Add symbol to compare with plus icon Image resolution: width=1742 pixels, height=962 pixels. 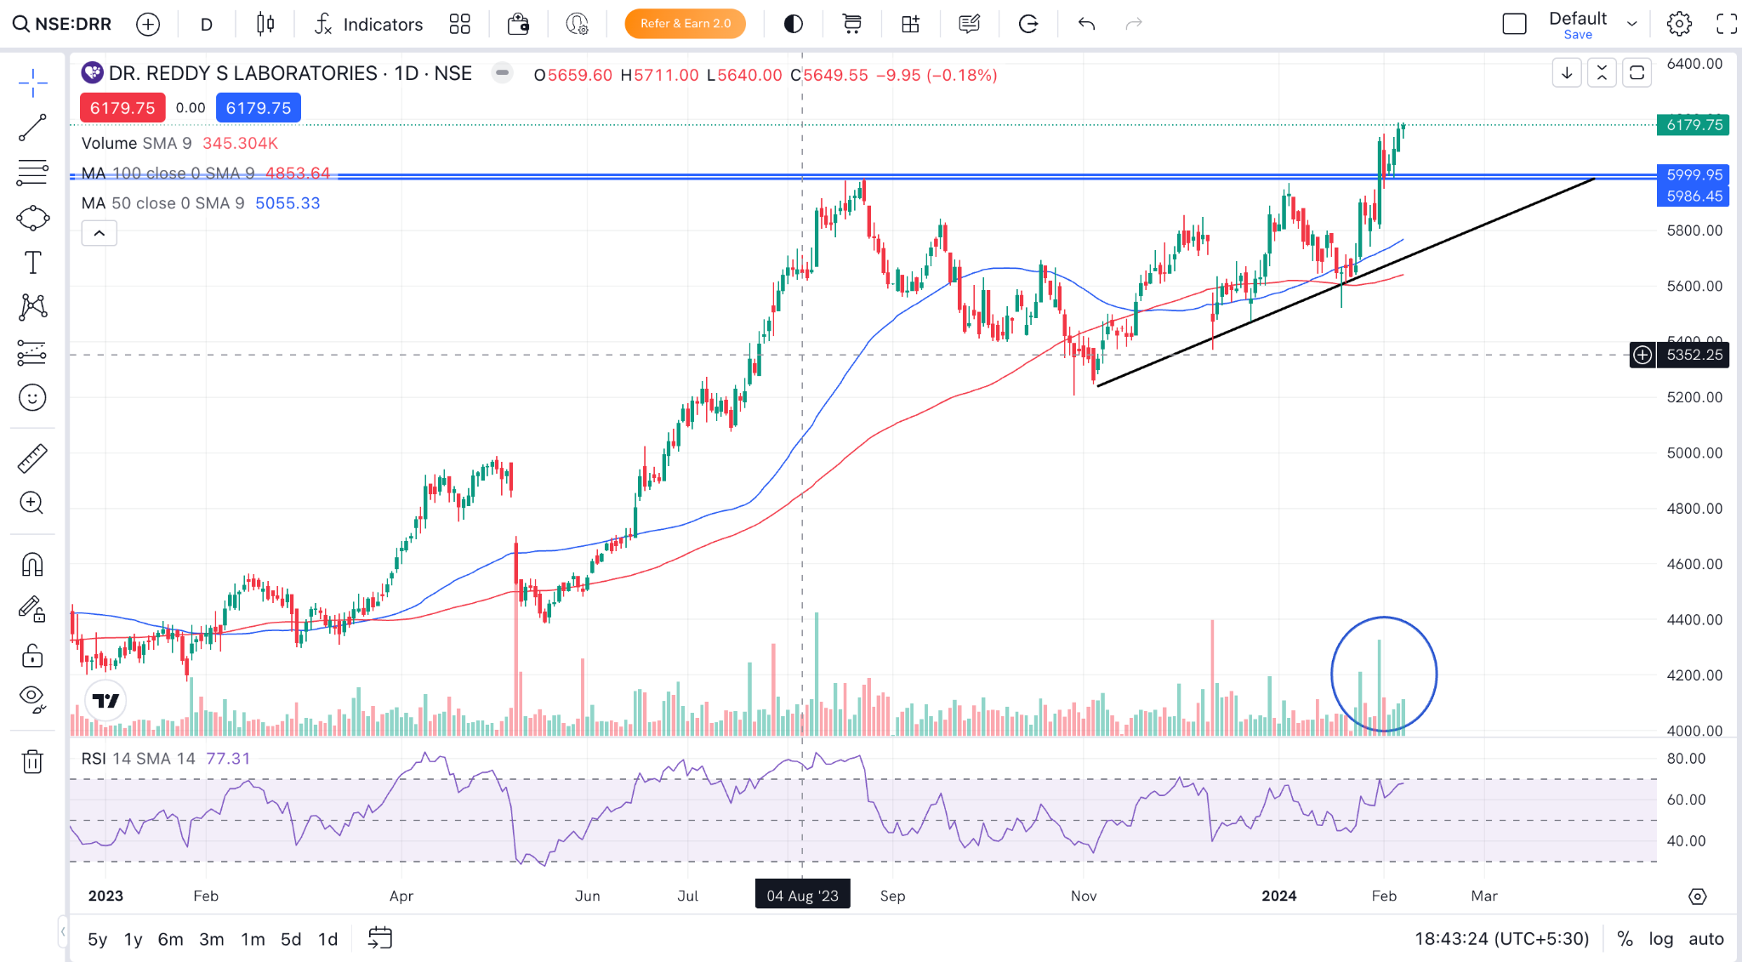click(x=148, y=24)
